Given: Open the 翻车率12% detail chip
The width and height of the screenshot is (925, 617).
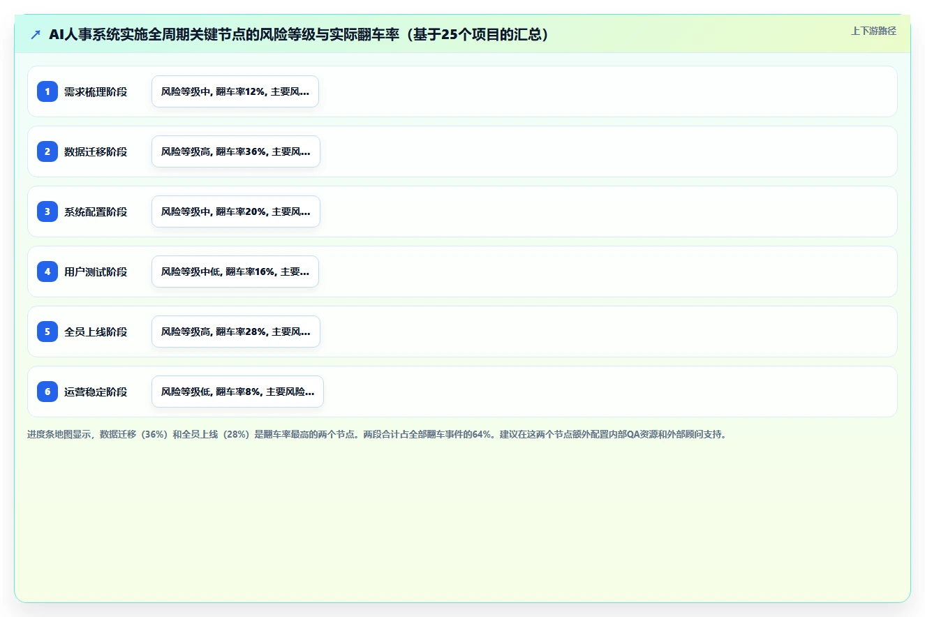Looking at the screenshot, I should pyautogui.click(x=235, y=91).
